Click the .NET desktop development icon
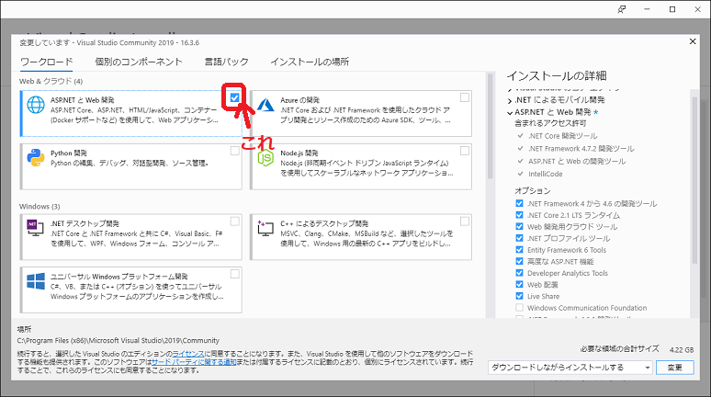 [x=36, y=228]
